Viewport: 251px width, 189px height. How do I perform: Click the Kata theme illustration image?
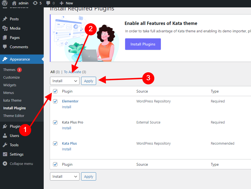(x=86, y=38)
